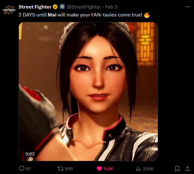The width and height of the screenshot is (194, 174).
Task: Play the Mai video clip
Action: coord(88,92)
